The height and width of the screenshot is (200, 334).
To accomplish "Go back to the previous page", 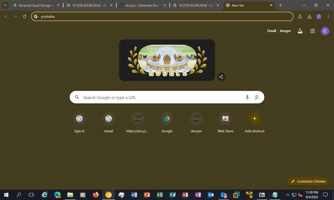I will tap(6, 16).
